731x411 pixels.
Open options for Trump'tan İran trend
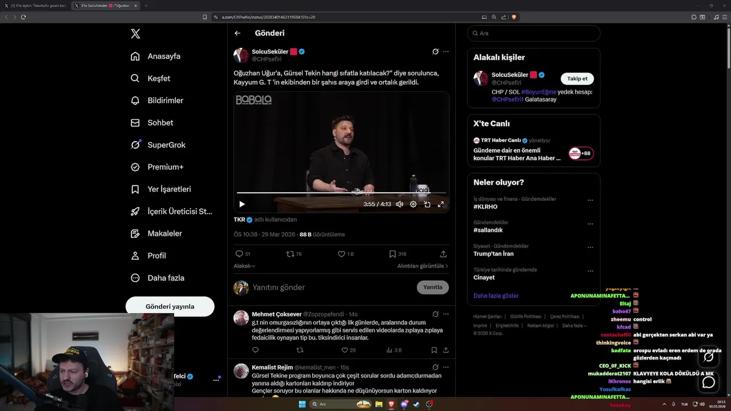click(x=590, y=248)
